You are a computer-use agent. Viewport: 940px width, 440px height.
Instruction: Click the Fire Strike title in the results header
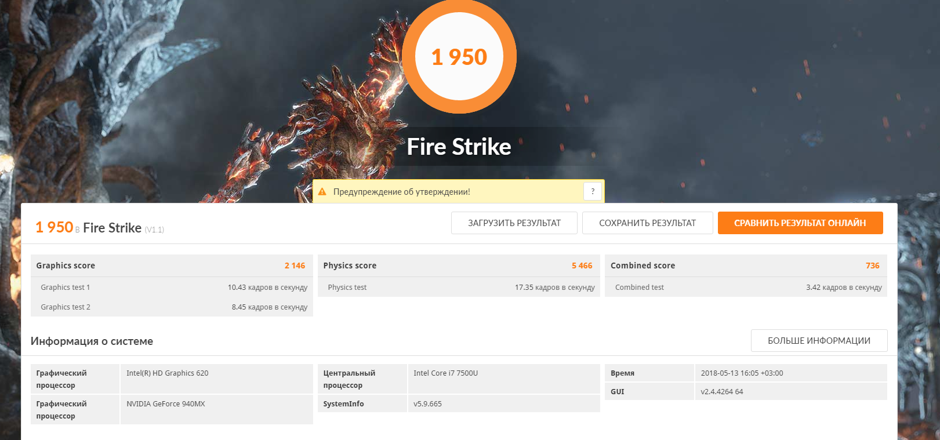pos(112,228)
